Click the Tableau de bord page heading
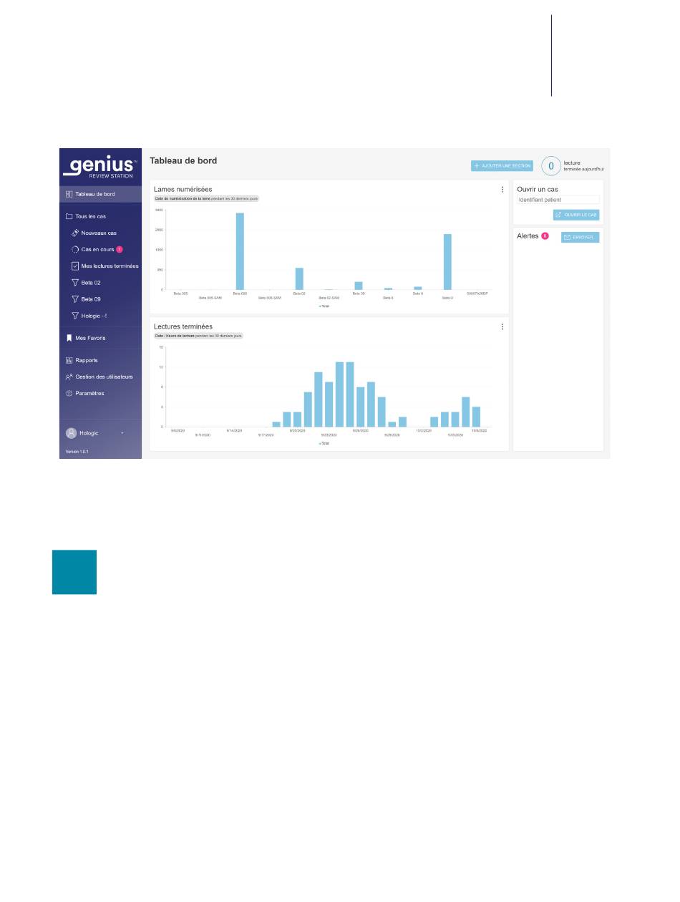The width and height of the screenshot is (680, 902). [183, 161]
